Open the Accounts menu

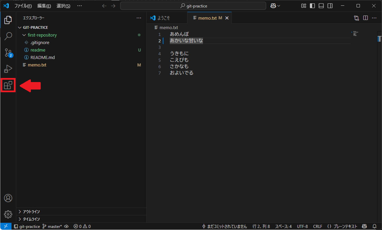[8, 198]
